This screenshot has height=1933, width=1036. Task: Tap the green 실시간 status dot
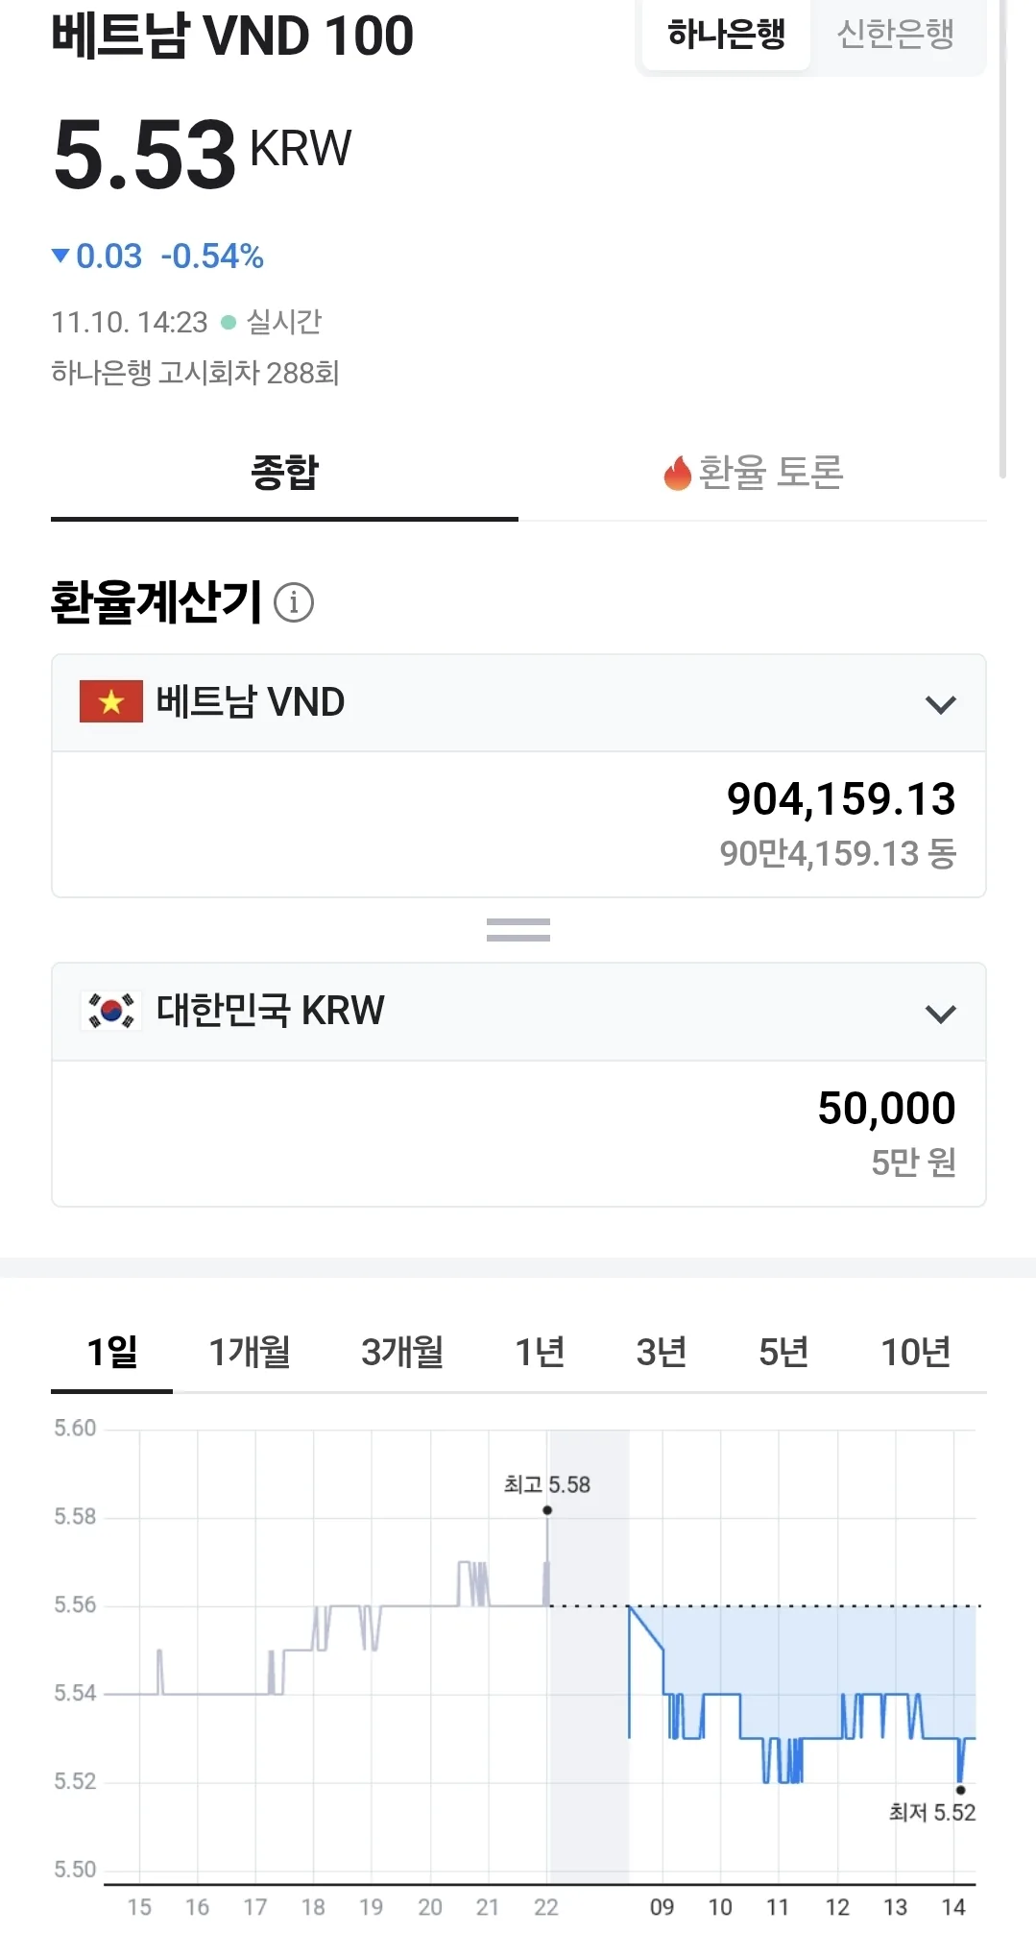229,323
